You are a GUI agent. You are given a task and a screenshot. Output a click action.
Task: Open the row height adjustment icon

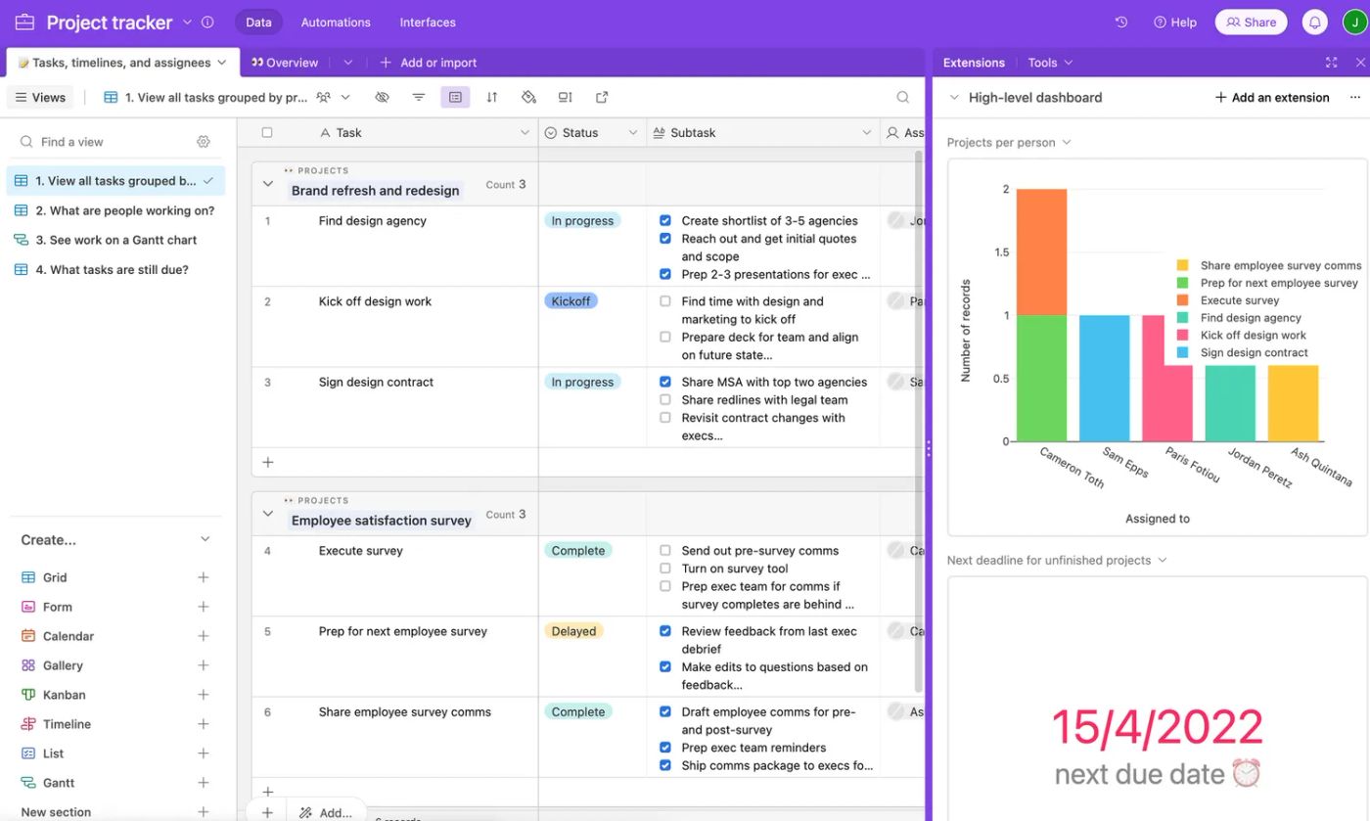[x=565, y=97]
